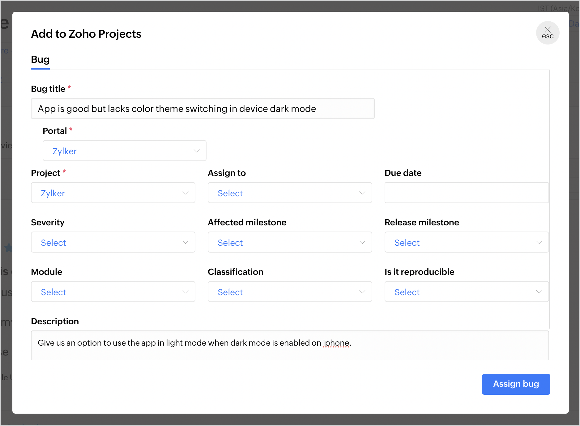The height and width of the screenshot is (426, 580).
Task: Open the Is it reproducible dropdown
Action: [466, 292]
